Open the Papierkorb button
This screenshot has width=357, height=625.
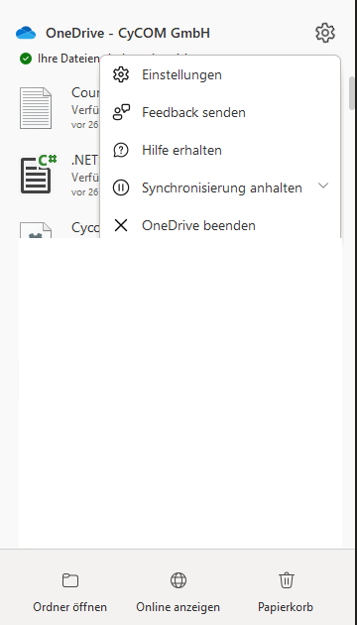286,593
